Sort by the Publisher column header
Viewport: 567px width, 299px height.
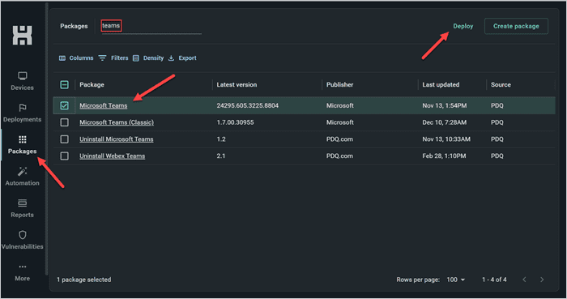click(x=340, y=84)
